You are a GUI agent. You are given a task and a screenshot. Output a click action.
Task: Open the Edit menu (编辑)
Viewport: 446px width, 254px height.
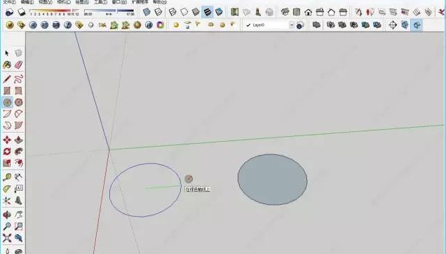pyautogui.click(x=27, y=1)
